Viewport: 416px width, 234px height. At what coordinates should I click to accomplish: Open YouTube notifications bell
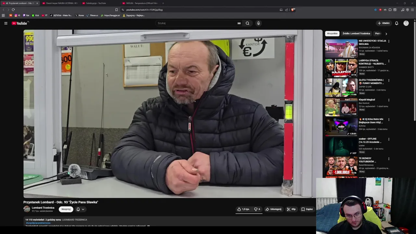coord(396,23)
